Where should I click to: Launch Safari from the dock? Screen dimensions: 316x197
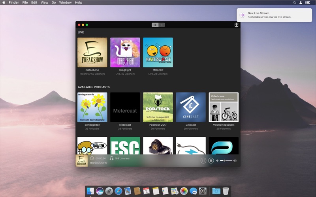tap(118, 191)
